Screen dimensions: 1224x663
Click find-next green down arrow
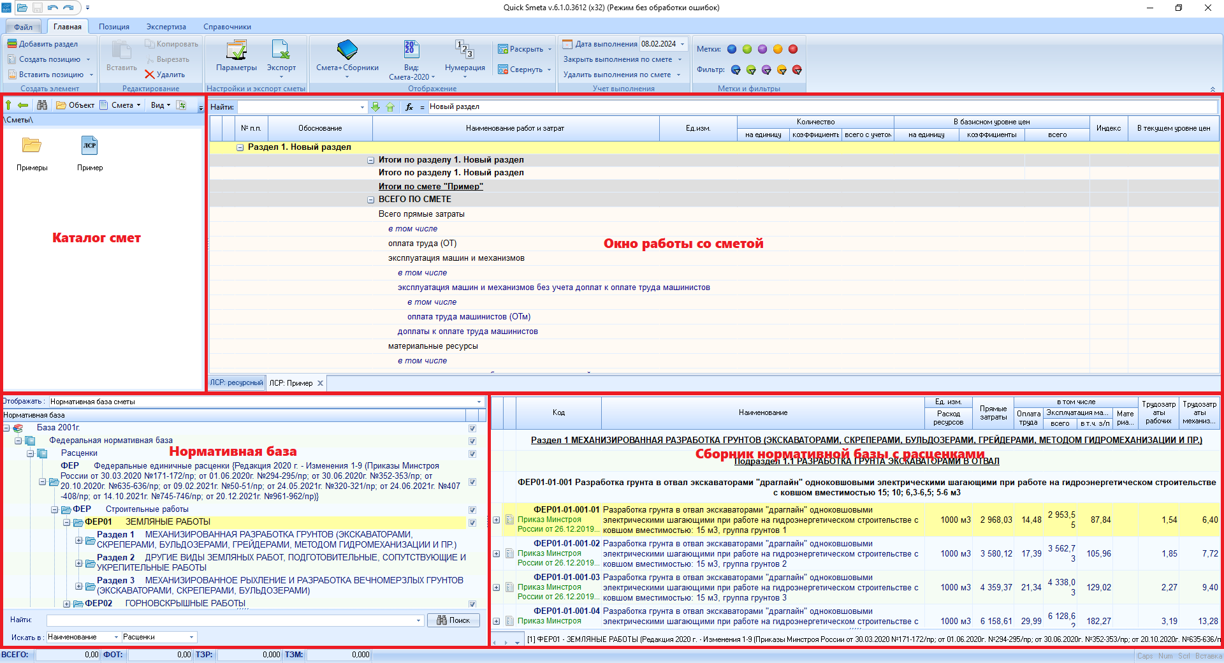(375, 107)
